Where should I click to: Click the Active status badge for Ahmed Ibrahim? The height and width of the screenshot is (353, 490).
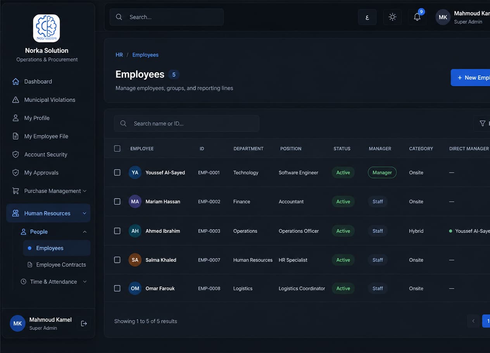(x=343, y=231)
